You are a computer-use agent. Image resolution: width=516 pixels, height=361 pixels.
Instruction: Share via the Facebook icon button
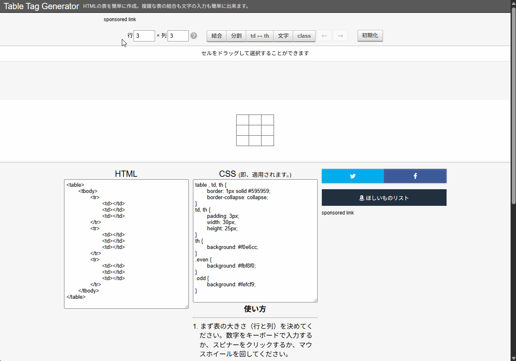tap(415, 176)
